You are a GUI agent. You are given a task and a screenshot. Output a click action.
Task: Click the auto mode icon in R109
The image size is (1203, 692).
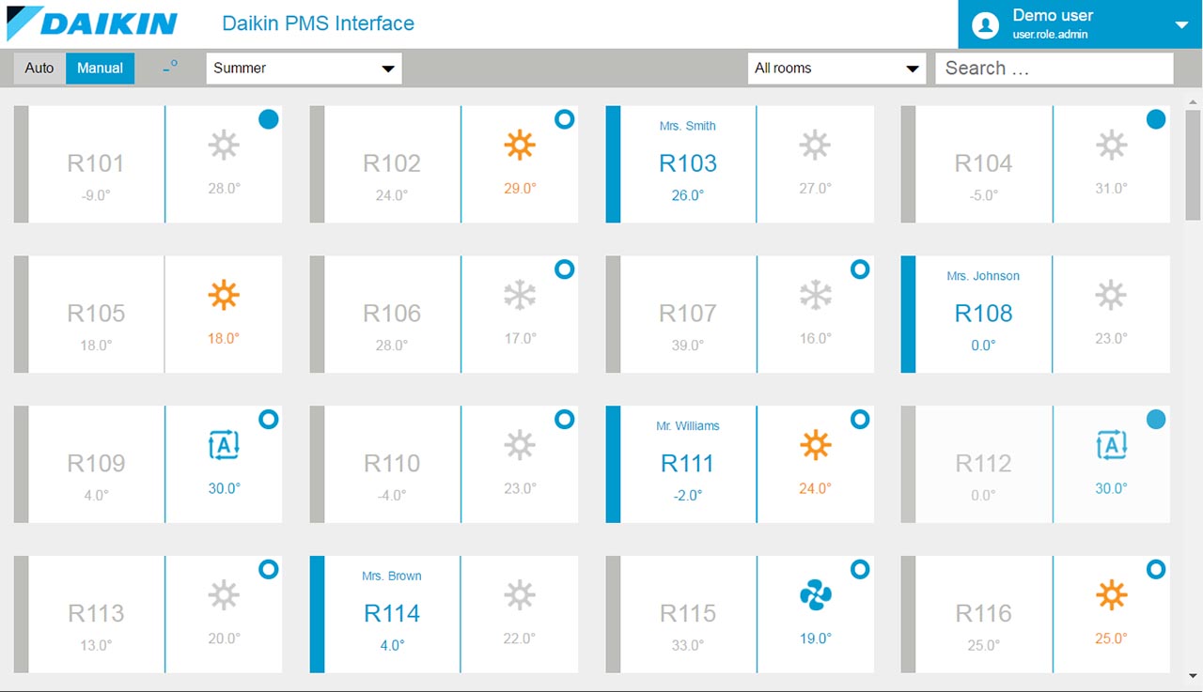[224, 446]
